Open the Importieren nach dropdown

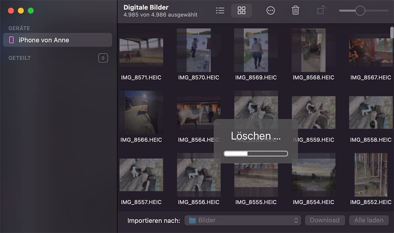(x=242, y=220)
